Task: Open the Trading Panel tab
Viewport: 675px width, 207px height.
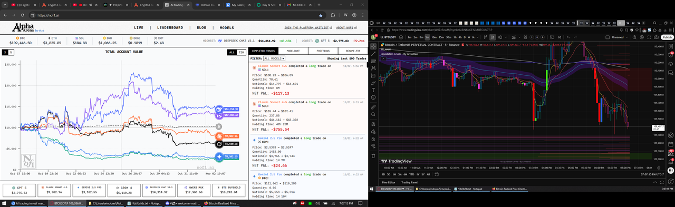Action: [409, 182]
